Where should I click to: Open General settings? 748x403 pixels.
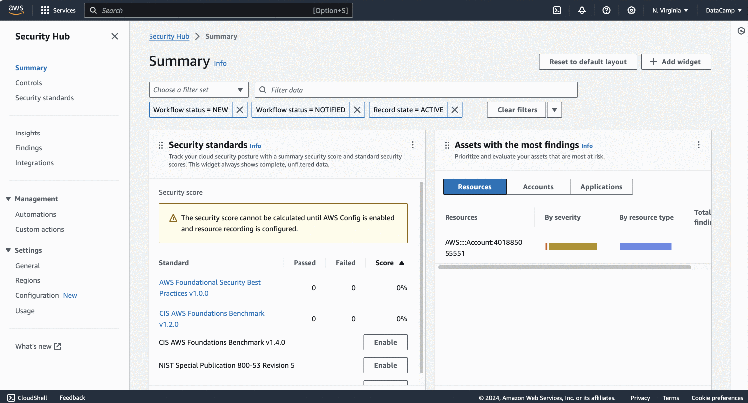point(28,266)
